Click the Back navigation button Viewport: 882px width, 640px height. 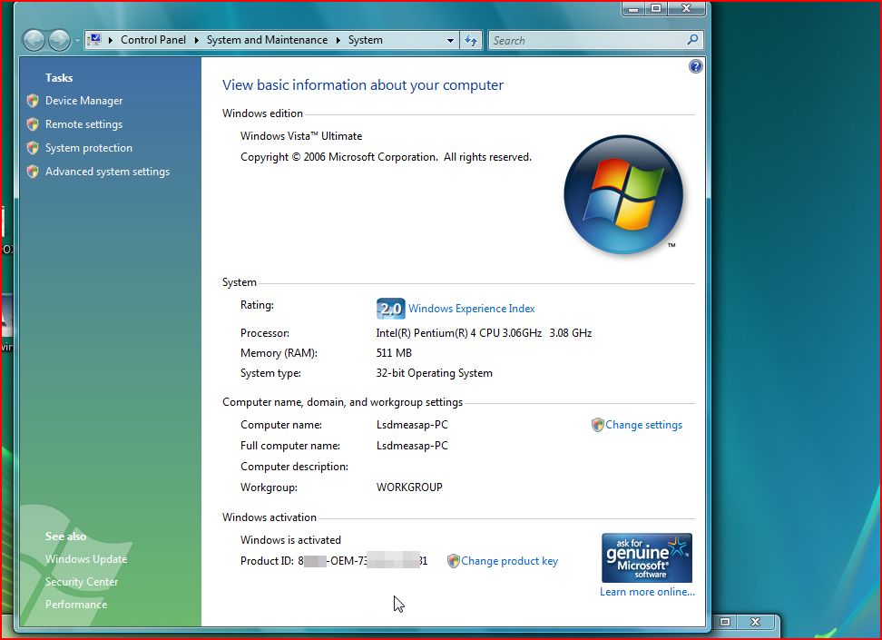point(34,40)
